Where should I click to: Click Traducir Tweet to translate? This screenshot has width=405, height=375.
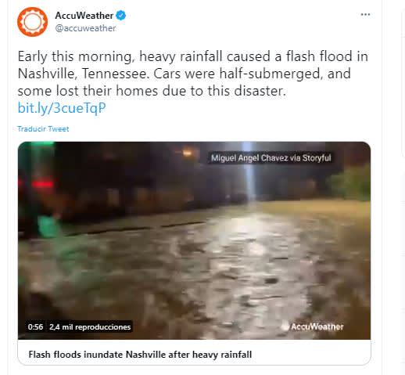pos(43,129)
